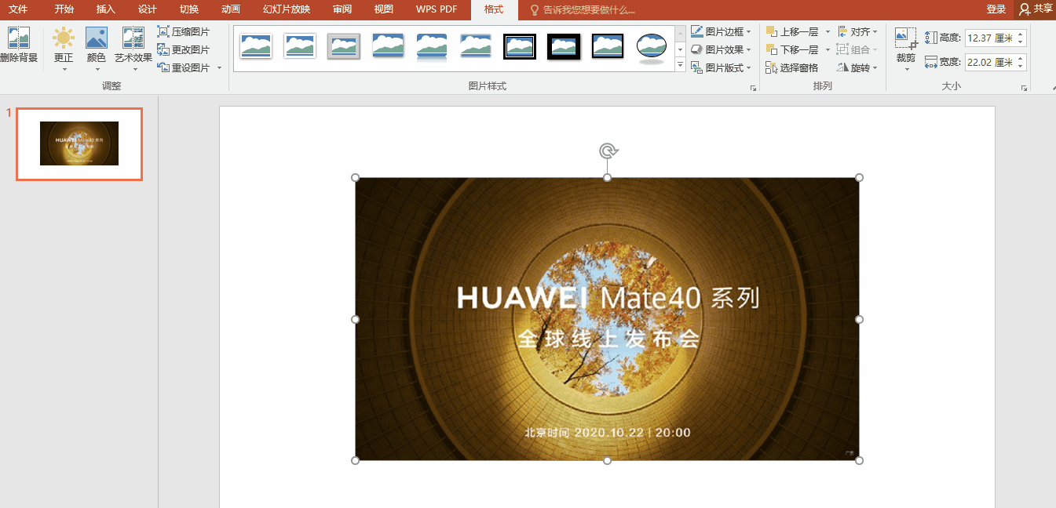Expand the Crop dropdown arrow
Screen dimensions: 1056x508
pyautogui.click(x=906, y=69)
